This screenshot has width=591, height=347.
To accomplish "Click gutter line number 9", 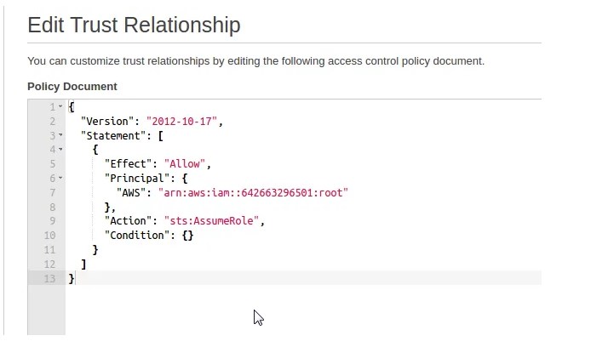I will click(x=52, y=221).
